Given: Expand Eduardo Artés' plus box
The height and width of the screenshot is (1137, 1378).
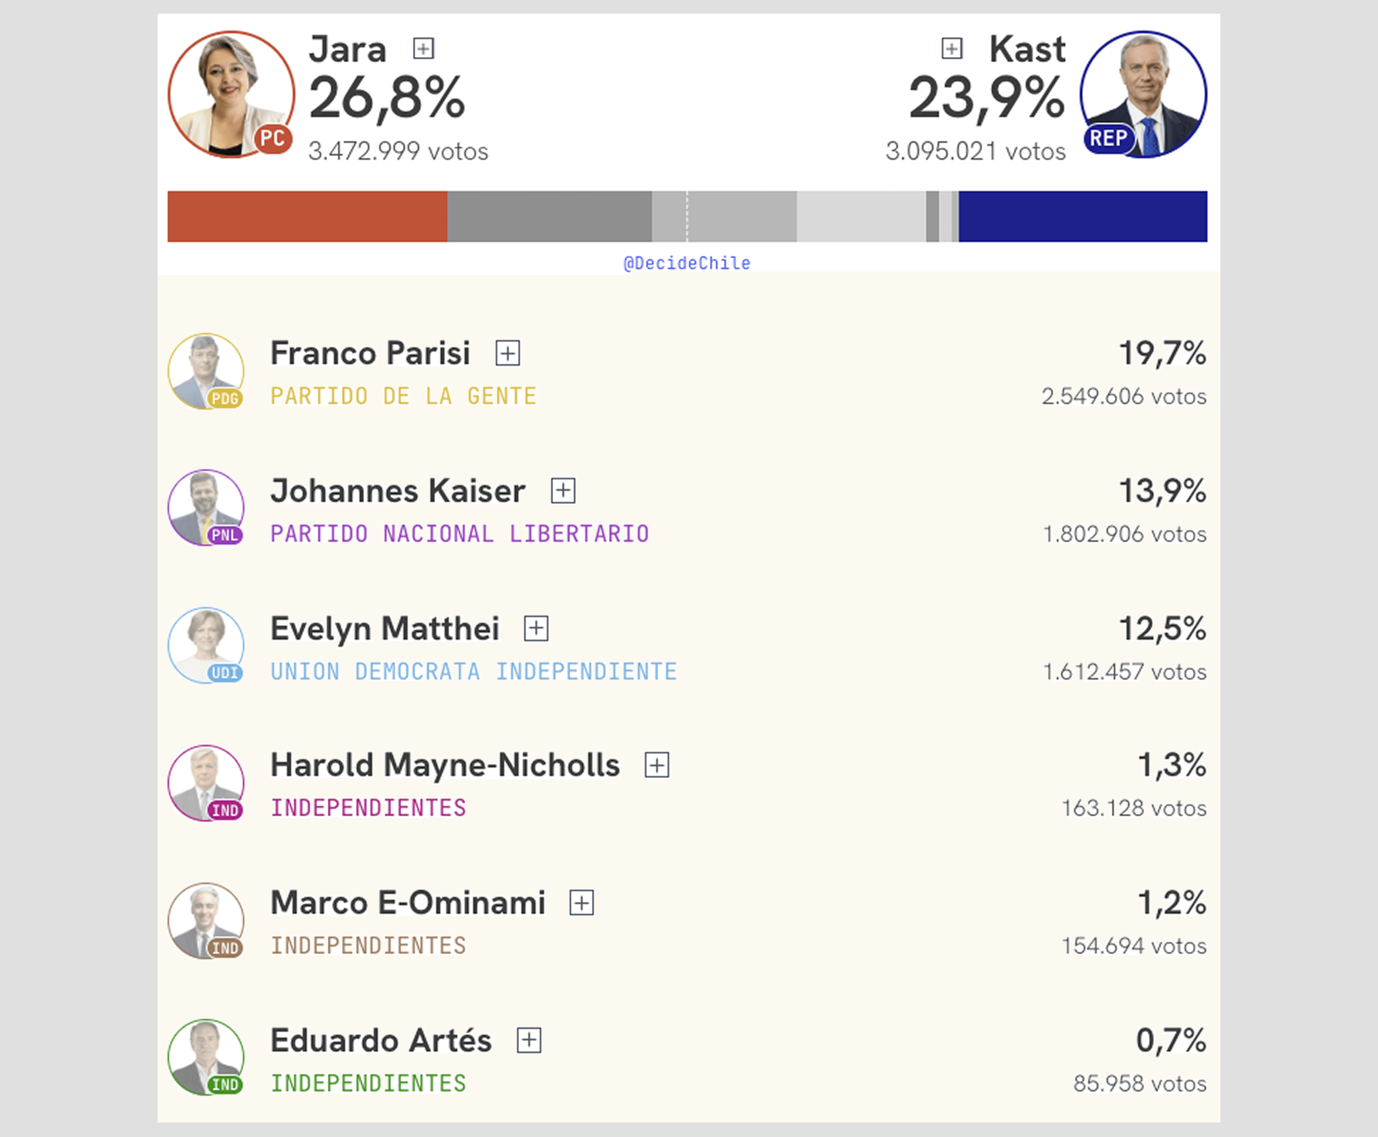Looking at the screenshot, I should tap(529, 1040).
